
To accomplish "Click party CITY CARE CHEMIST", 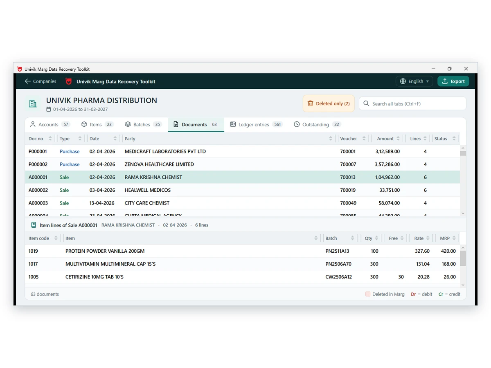I will (x=147, y=203).
